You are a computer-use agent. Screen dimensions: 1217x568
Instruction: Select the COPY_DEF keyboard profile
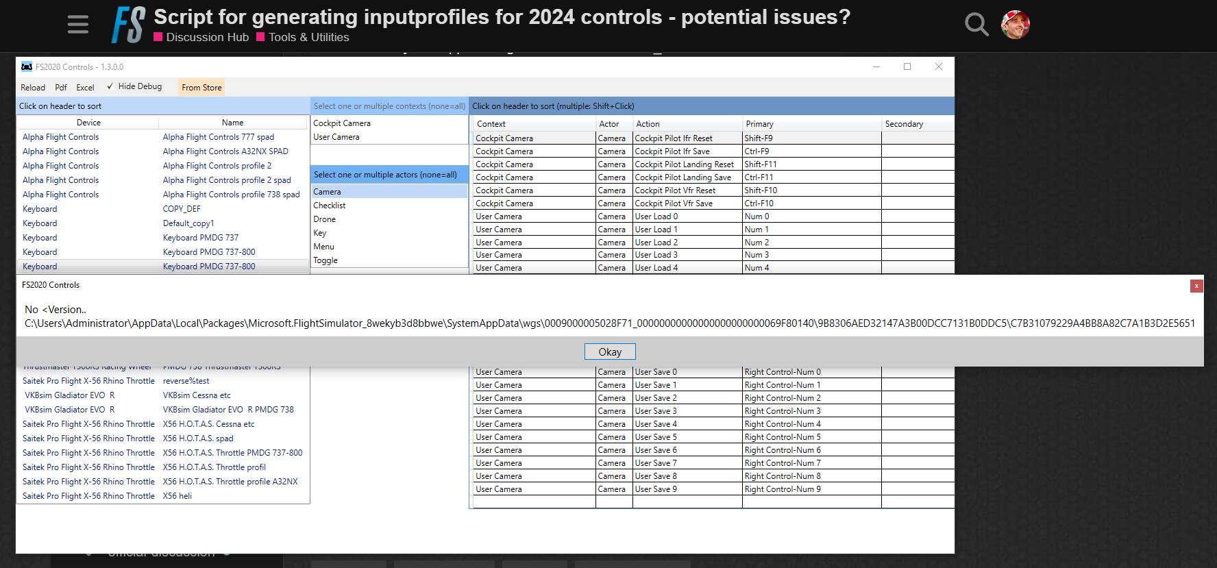coord(182,209)
